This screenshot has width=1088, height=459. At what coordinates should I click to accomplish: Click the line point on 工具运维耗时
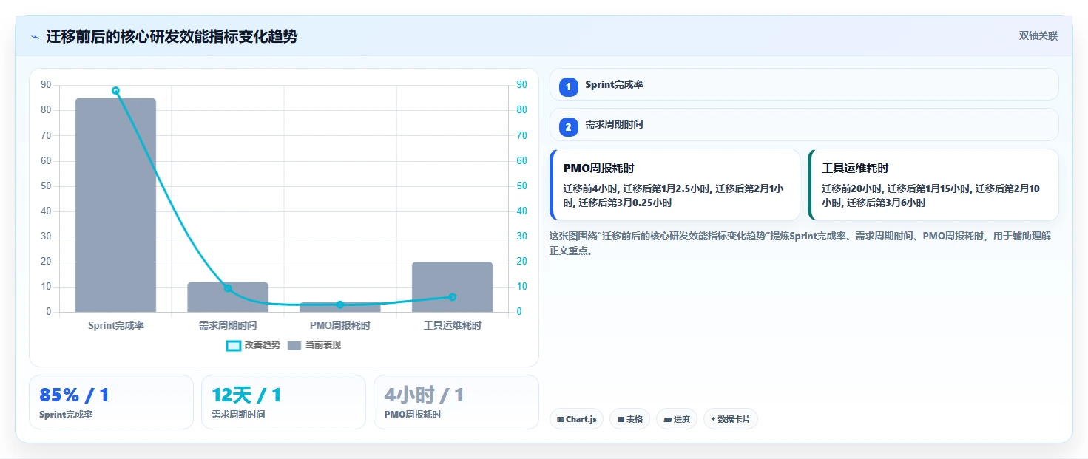coord(453,297)
